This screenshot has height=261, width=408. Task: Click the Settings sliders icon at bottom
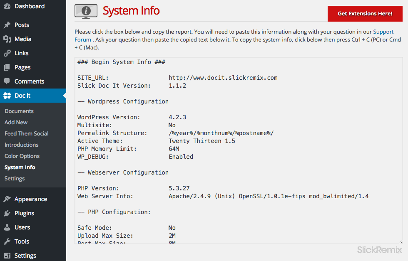tap(7, 256)
